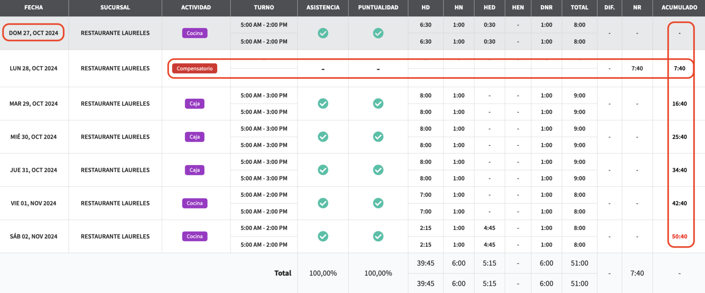705x293 pixels.
Task: Select the Caja badge on MAR 29, OCT 2024
Action: pos(194,104)
